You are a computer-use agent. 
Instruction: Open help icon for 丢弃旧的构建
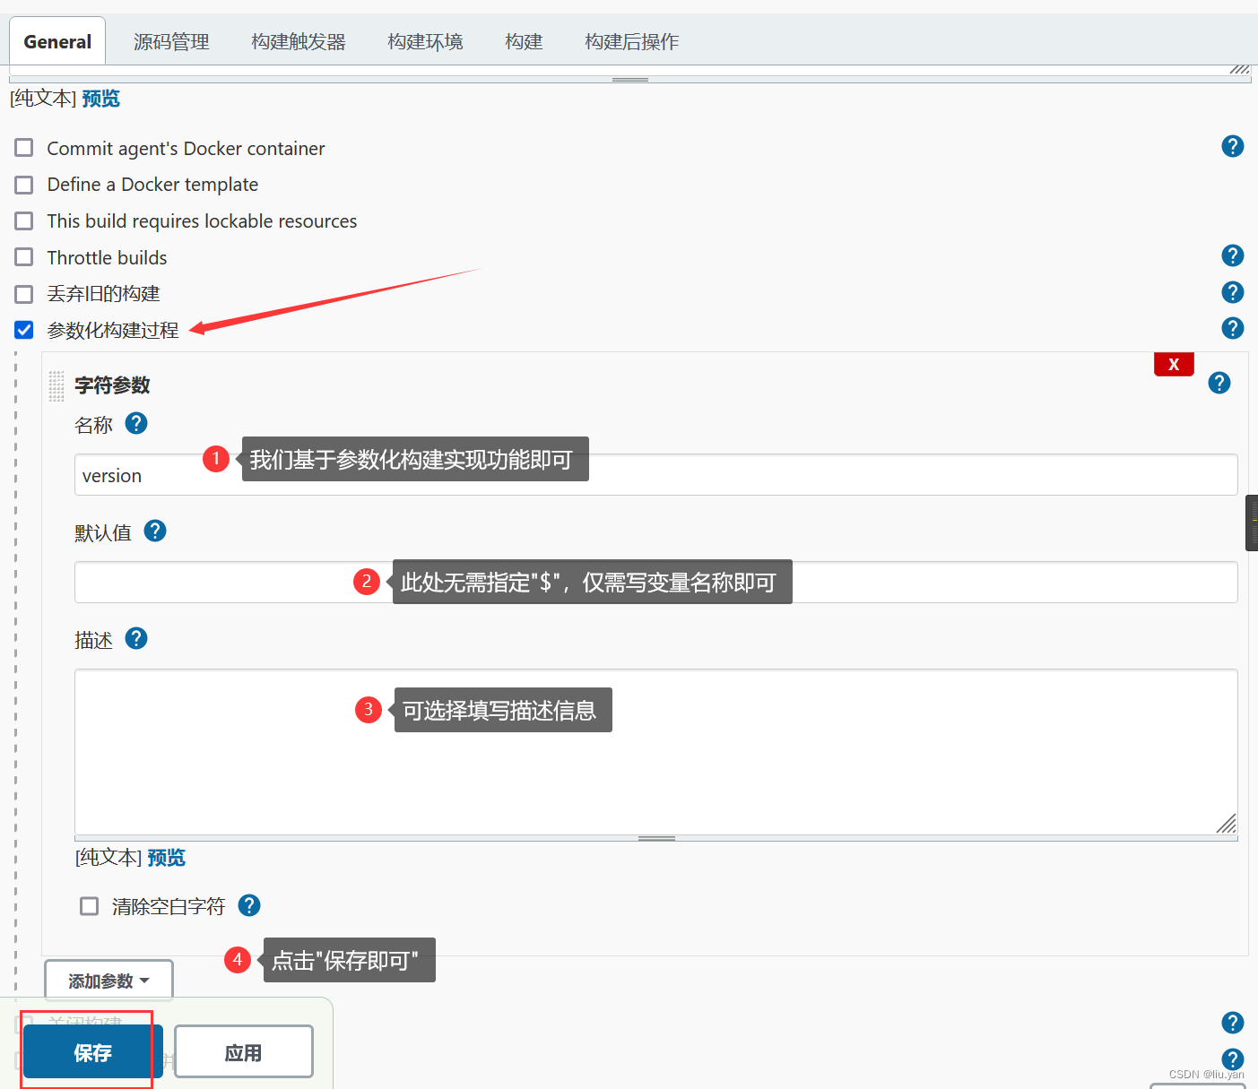pos(1233,292)
